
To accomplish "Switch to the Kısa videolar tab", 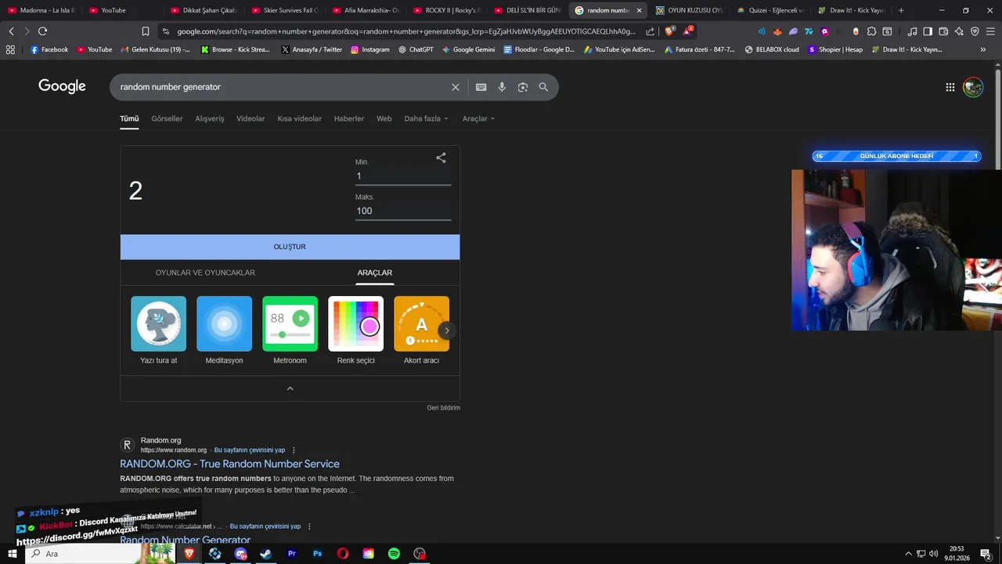I will (299, 119).
